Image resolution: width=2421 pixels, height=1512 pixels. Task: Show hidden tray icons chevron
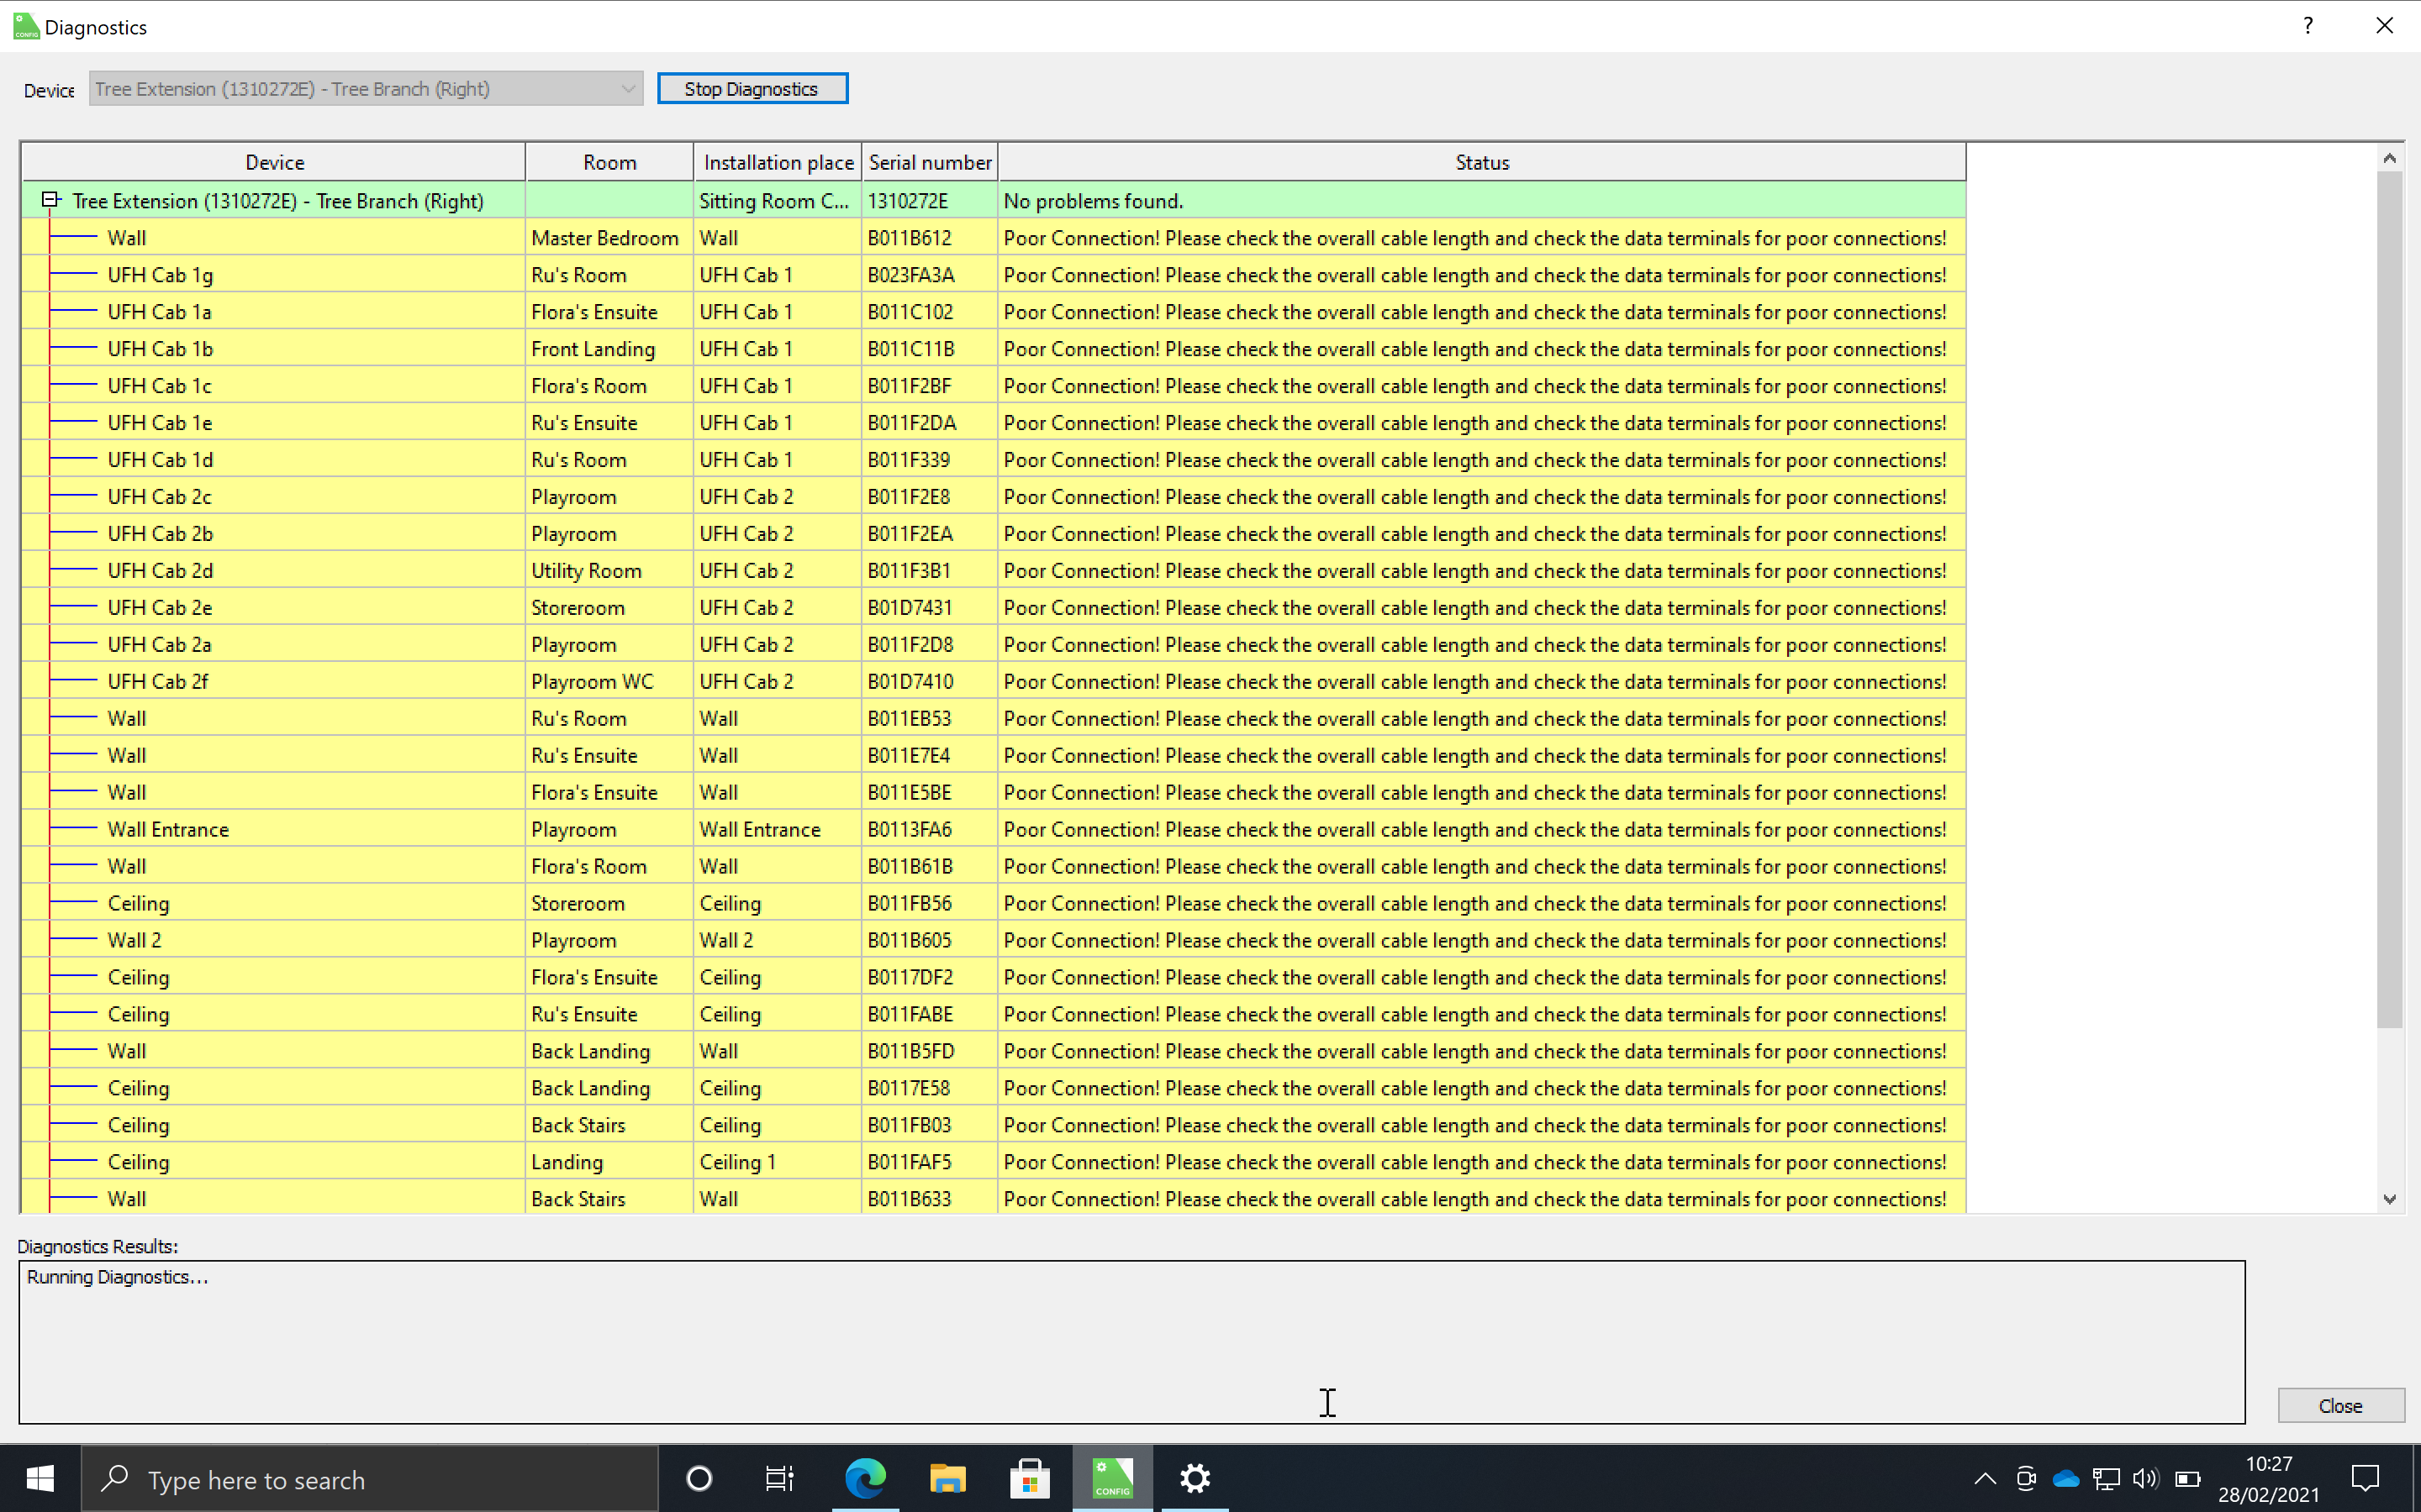[x=1985, y=1478]
